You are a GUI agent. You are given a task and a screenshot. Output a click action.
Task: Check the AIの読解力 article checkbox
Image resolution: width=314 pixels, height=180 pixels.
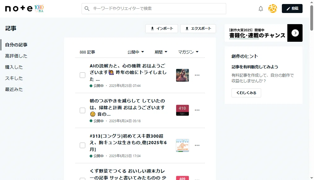[x=83, y=75]
